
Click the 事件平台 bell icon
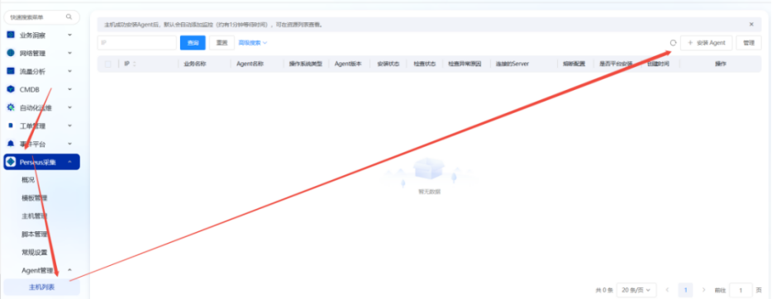click(11, 144)
